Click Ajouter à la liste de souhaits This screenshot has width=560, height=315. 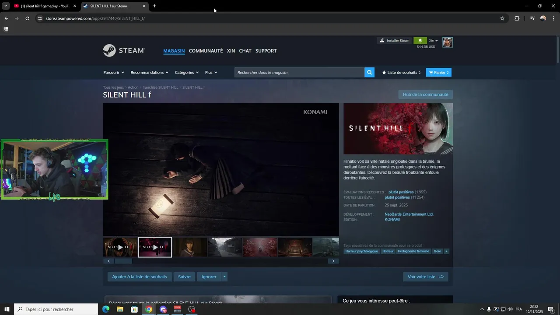(140, 277)
